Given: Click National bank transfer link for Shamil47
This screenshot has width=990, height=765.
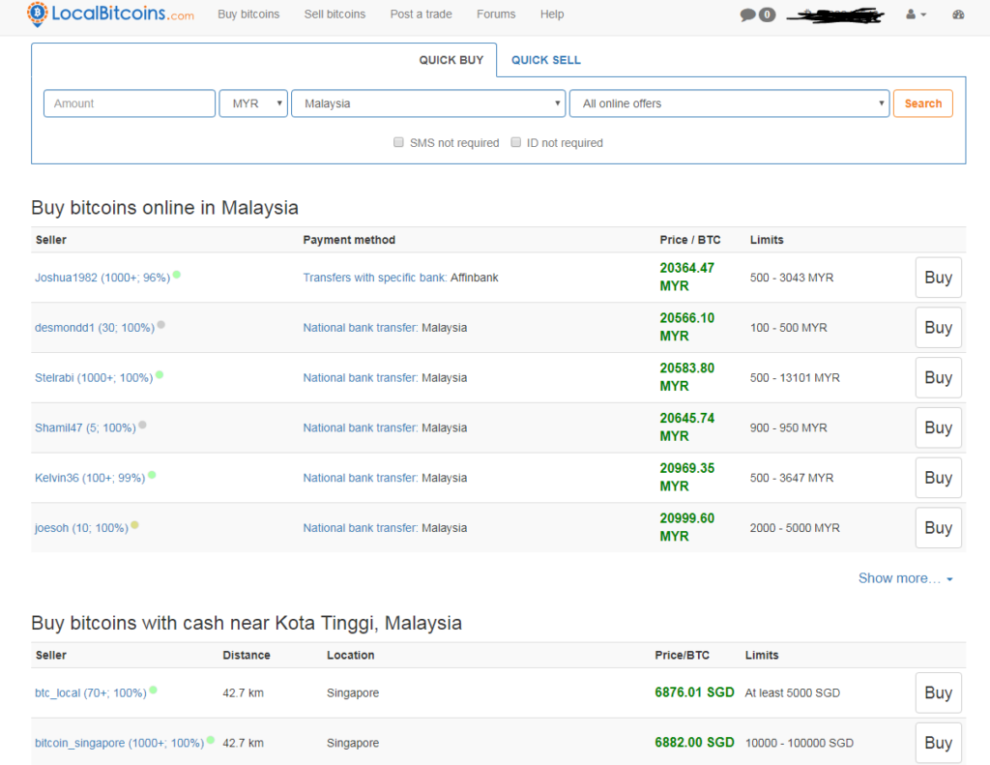Looking at the screenshot, I should pyautogui.click(x=361, y=427).
